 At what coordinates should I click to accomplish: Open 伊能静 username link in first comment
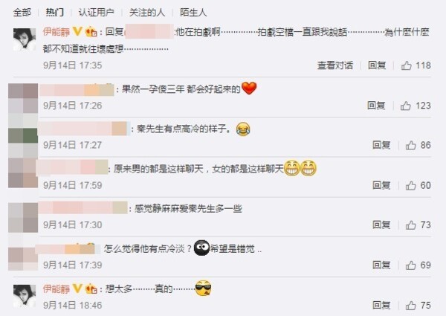tap(56, 31)
